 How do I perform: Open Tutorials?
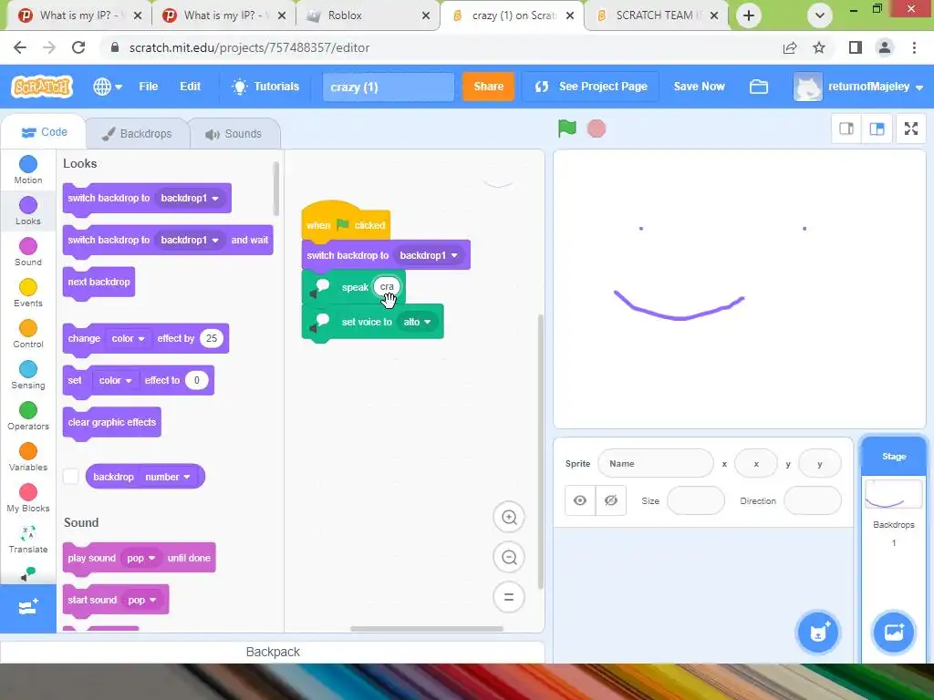[x=265, y=87]
